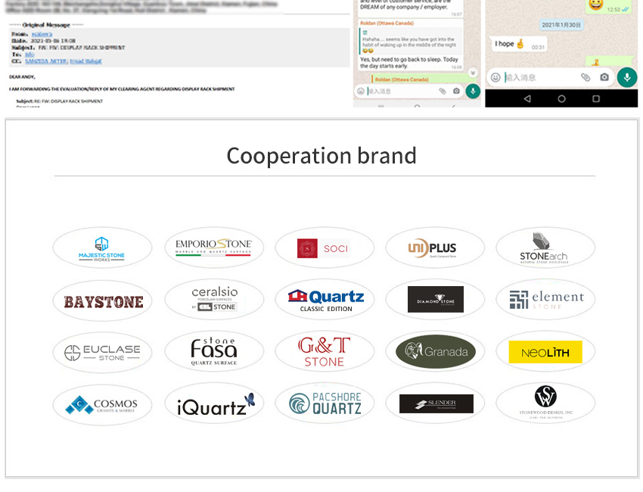Image resolution: width=643 pixels, height=492 pixels.
Task: Tap the microphone button in middle chat
Action: [473, 91]
